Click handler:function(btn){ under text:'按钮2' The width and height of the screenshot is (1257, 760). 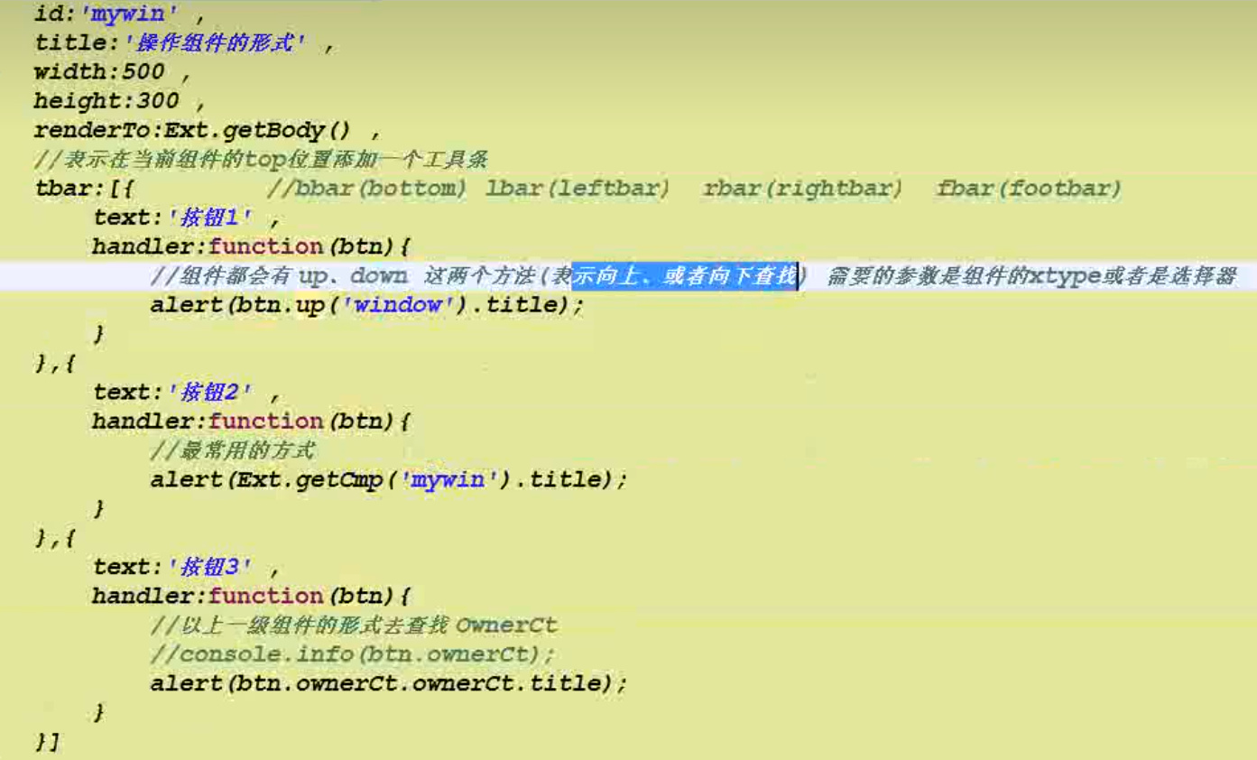[252, 422]
